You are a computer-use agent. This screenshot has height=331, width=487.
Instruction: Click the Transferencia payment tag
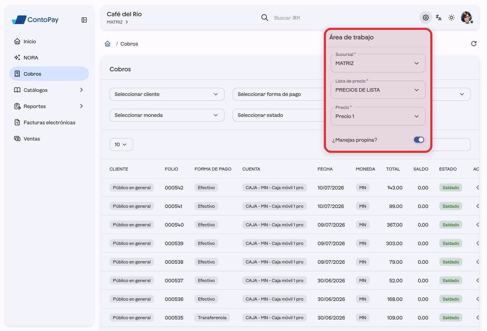pos(212,318)
